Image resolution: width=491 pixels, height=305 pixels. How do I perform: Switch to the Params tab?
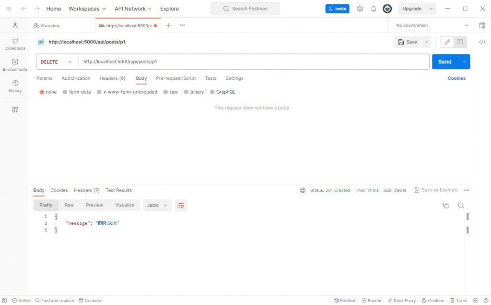click(45, 78)
